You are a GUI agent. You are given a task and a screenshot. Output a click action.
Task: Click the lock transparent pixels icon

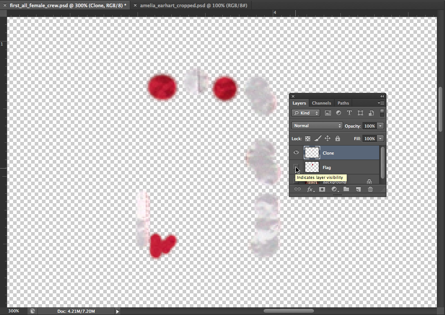pos(308,139)
